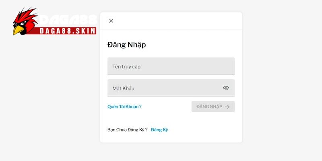The image size is (322, 161).
Task: Click the Đăng Nhập heading
Action: click(x=127, y=45)
